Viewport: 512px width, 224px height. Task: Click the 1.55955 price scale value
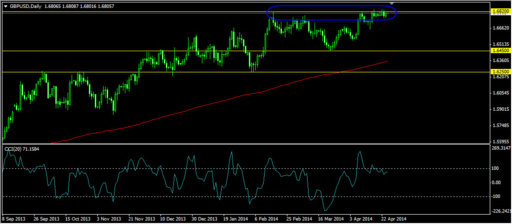501,142
